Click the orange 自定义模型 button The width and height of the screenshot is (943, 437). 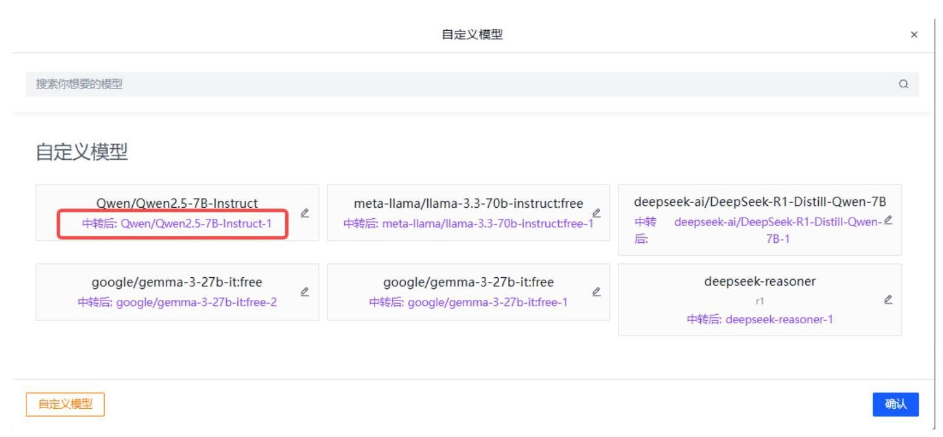coord(65,404)
